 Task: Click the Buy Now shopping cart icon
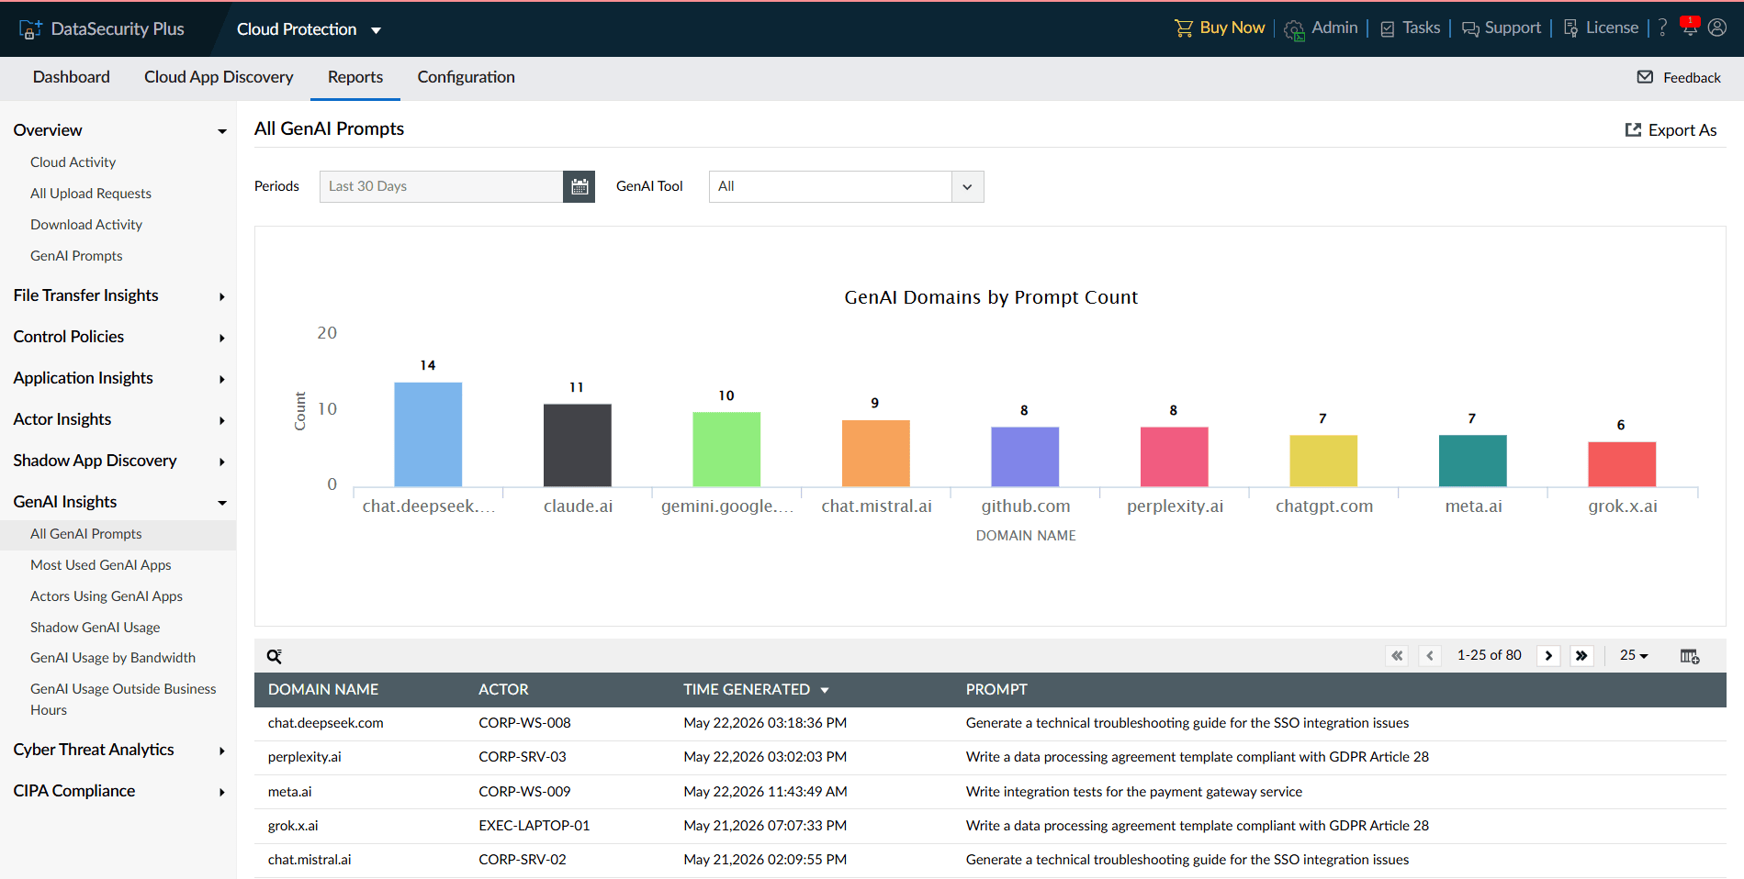[x=1184, y=28]
